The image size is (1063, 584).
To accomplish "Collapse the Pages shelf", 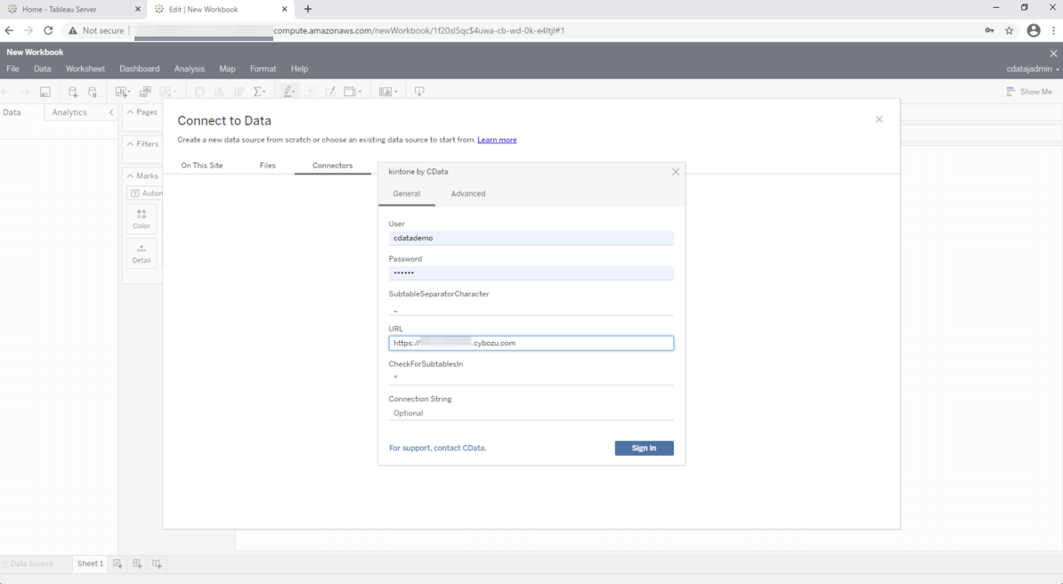I will click(131, 112).
